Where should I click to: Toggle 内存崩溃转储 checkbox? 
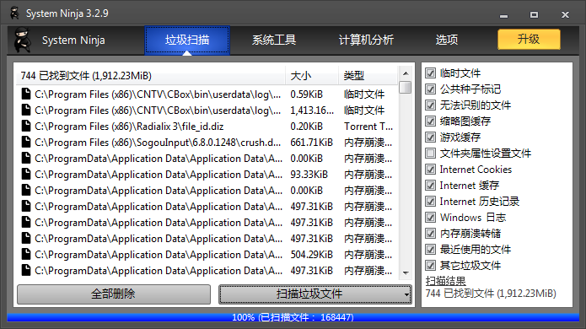(x=430, y=234)
